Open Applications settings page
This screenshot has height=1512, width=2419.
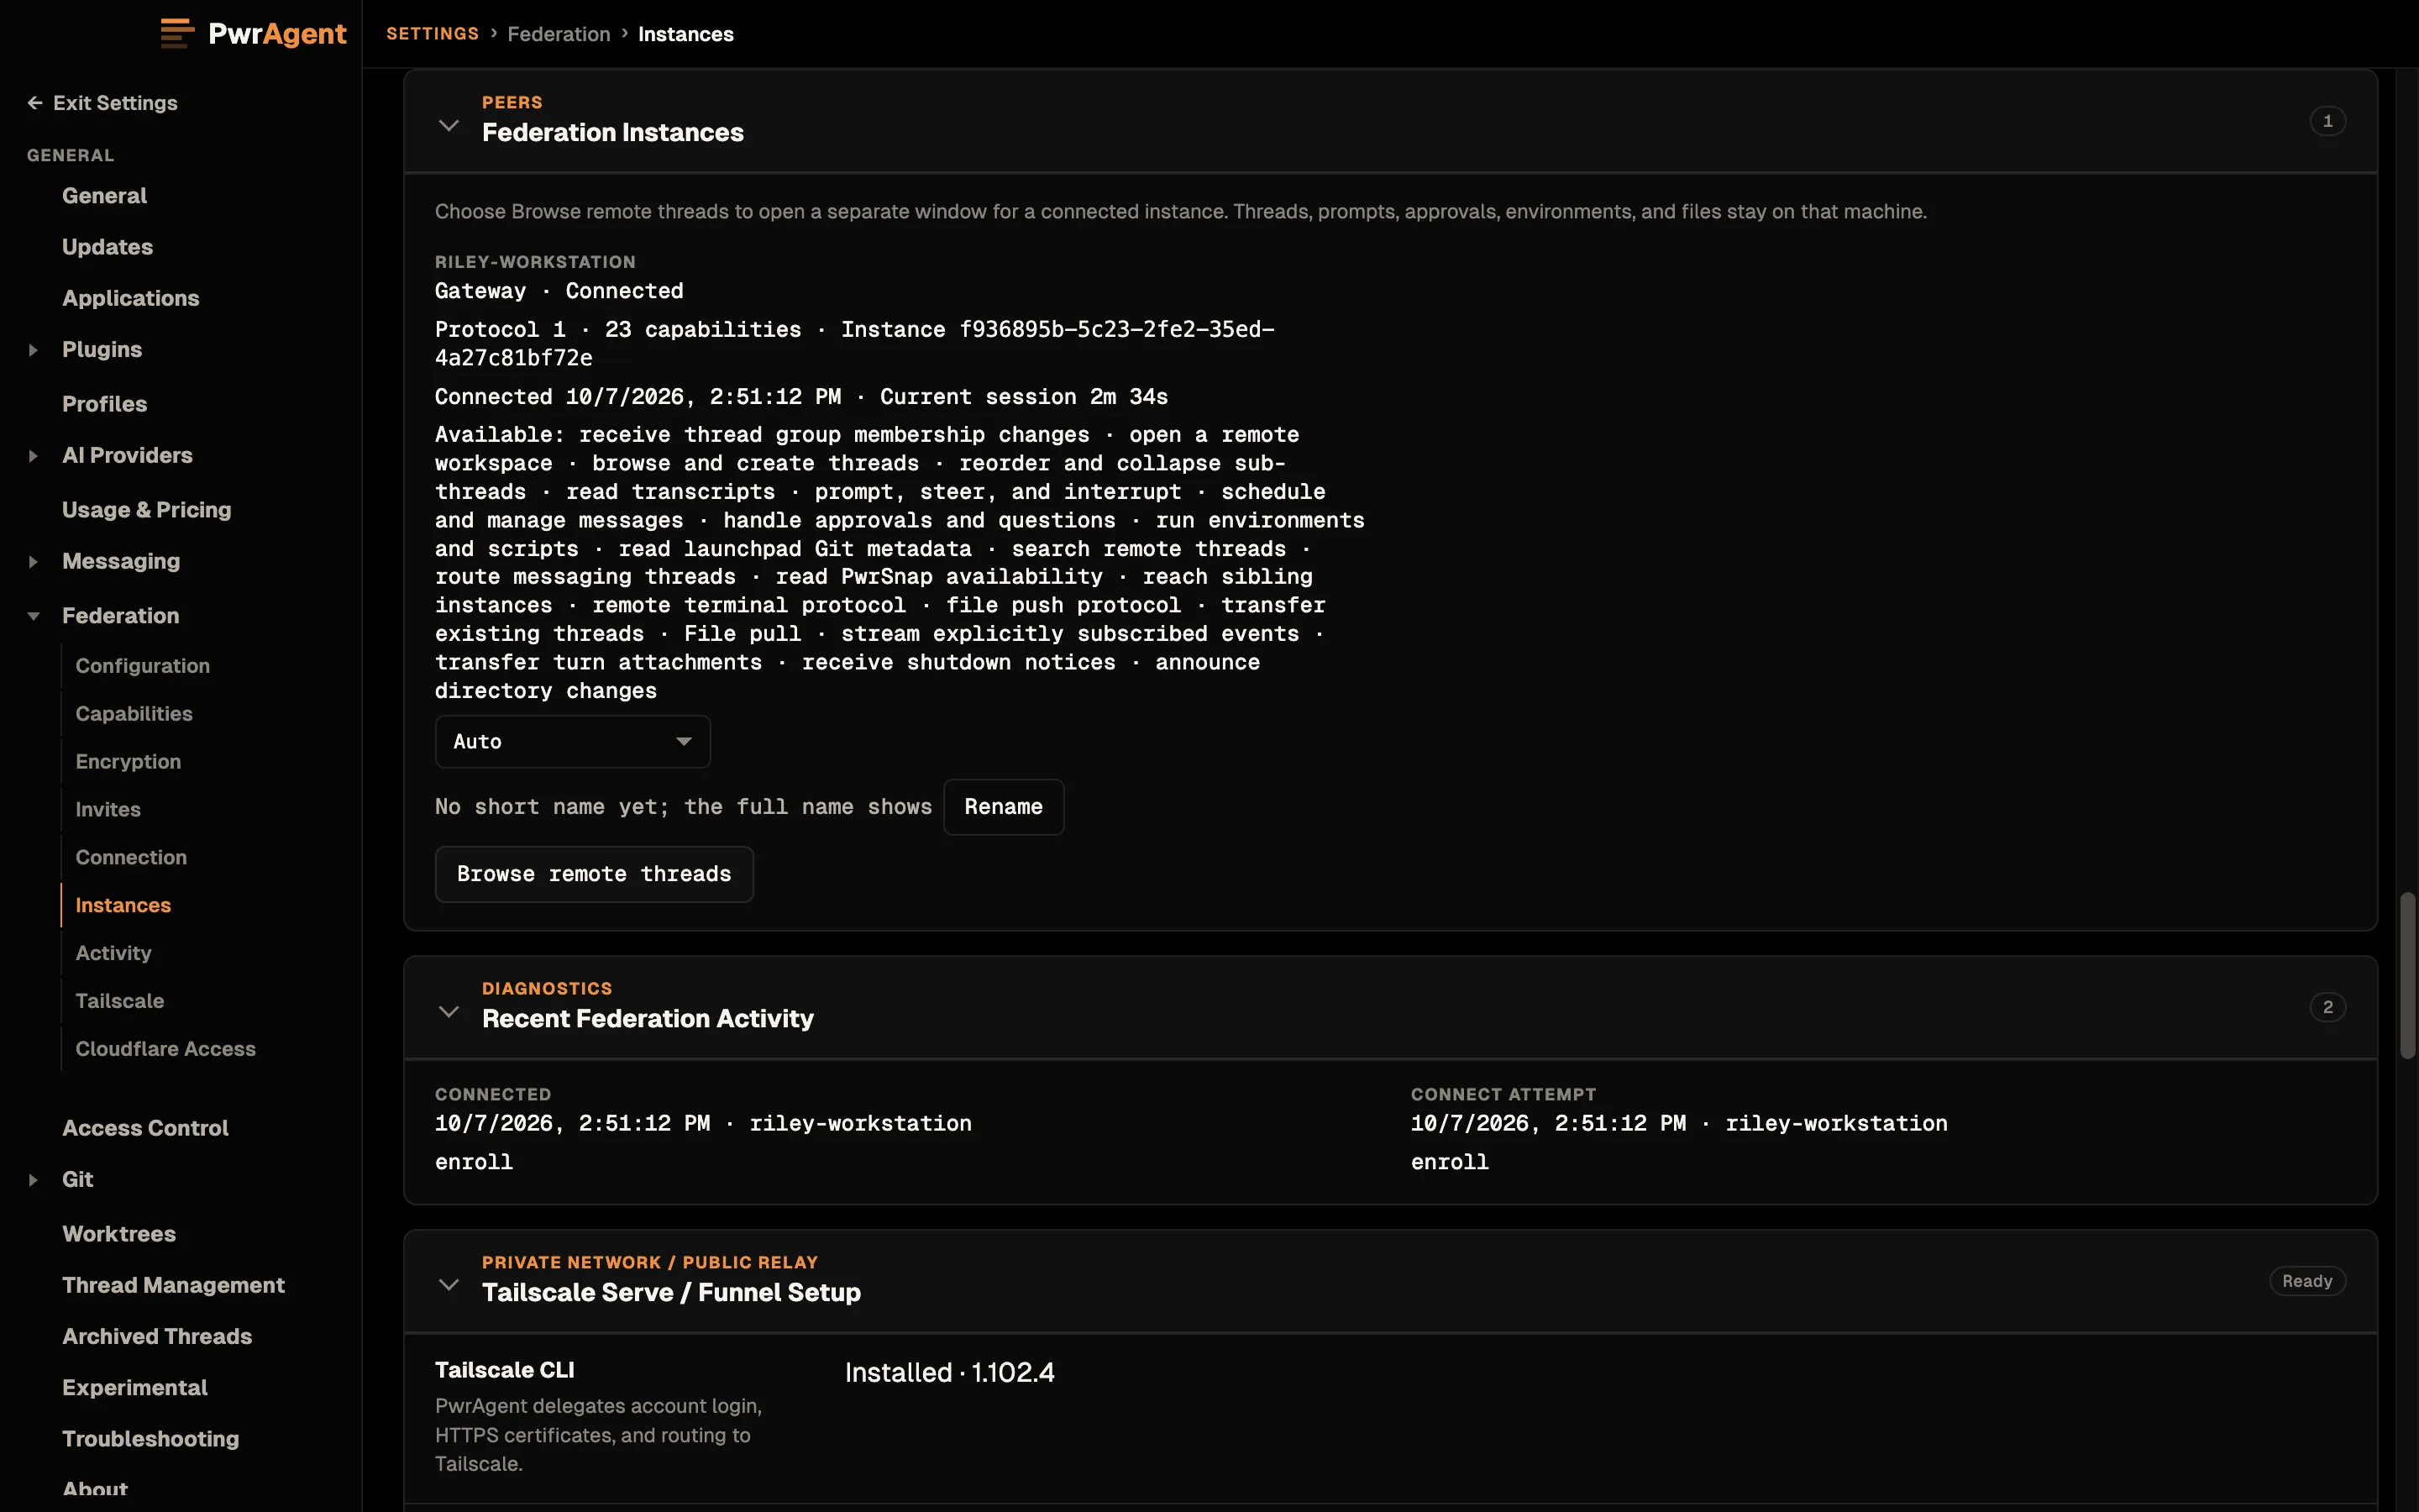[130, 298]
